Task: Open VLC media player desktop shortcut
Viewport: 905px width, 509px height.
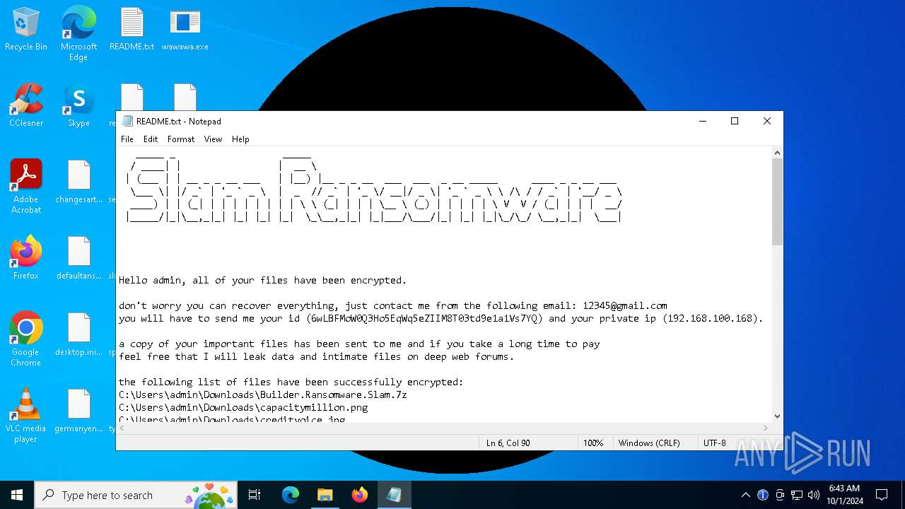Action: click(x=26, y=416)
